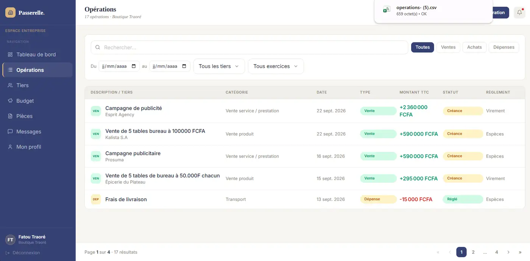Click the Transport category cell

click(235, 199)
